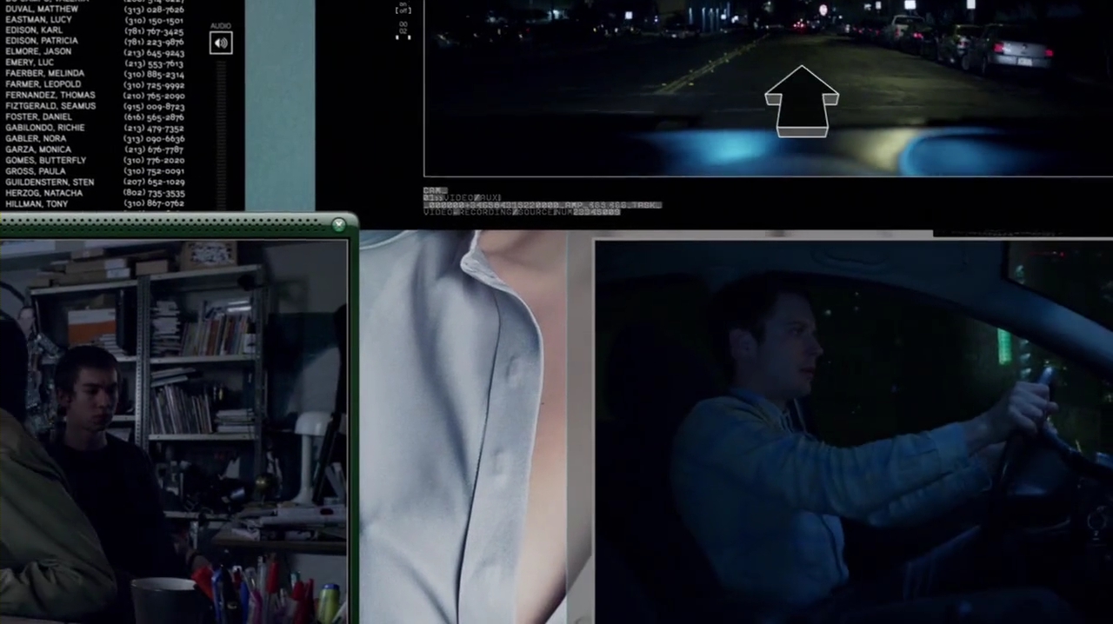
Task: Select contact "EDISON, KARL"
Action: click(x=34, y=30)
